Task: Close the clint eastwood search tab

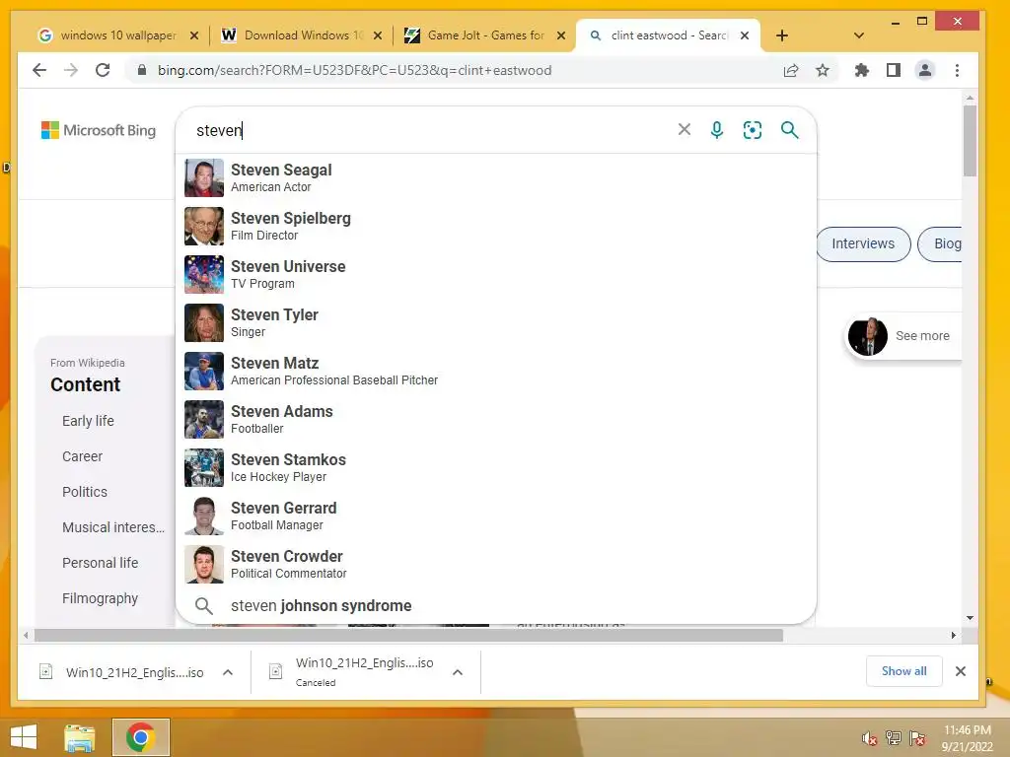Action: 745,35
